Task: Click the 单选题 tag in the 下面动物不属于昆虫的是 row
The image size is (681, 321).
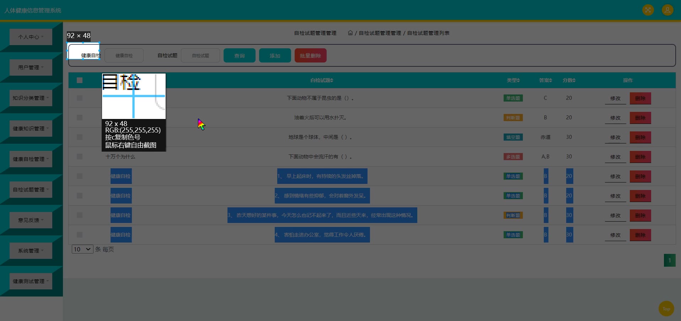Action: pyautogui.click(x=513, y=98)
